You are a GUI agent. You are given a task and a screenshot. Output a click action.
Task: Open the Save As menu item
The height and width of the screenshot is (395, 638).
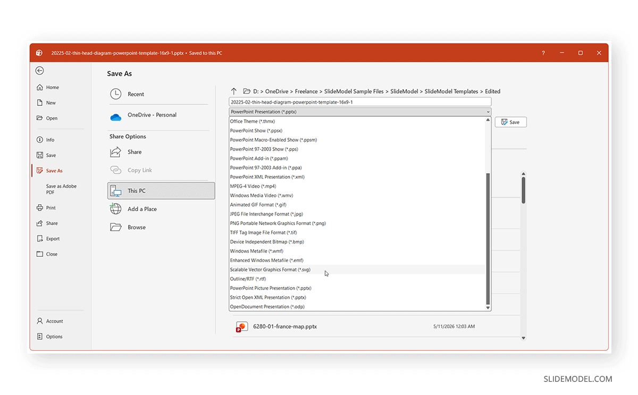[54, 171]
